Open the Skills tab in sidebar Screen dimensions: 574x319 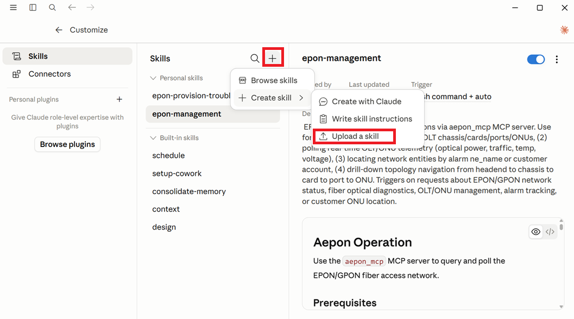[67, 56]
